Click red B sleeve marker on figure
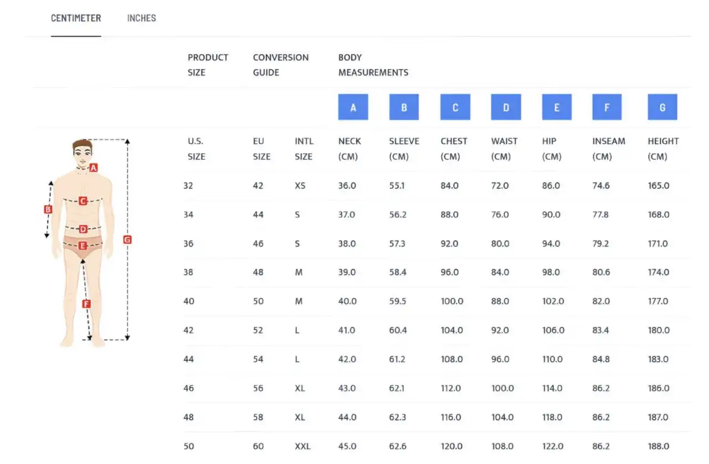This screenshot has height=464, width=709. coord(48,210)
